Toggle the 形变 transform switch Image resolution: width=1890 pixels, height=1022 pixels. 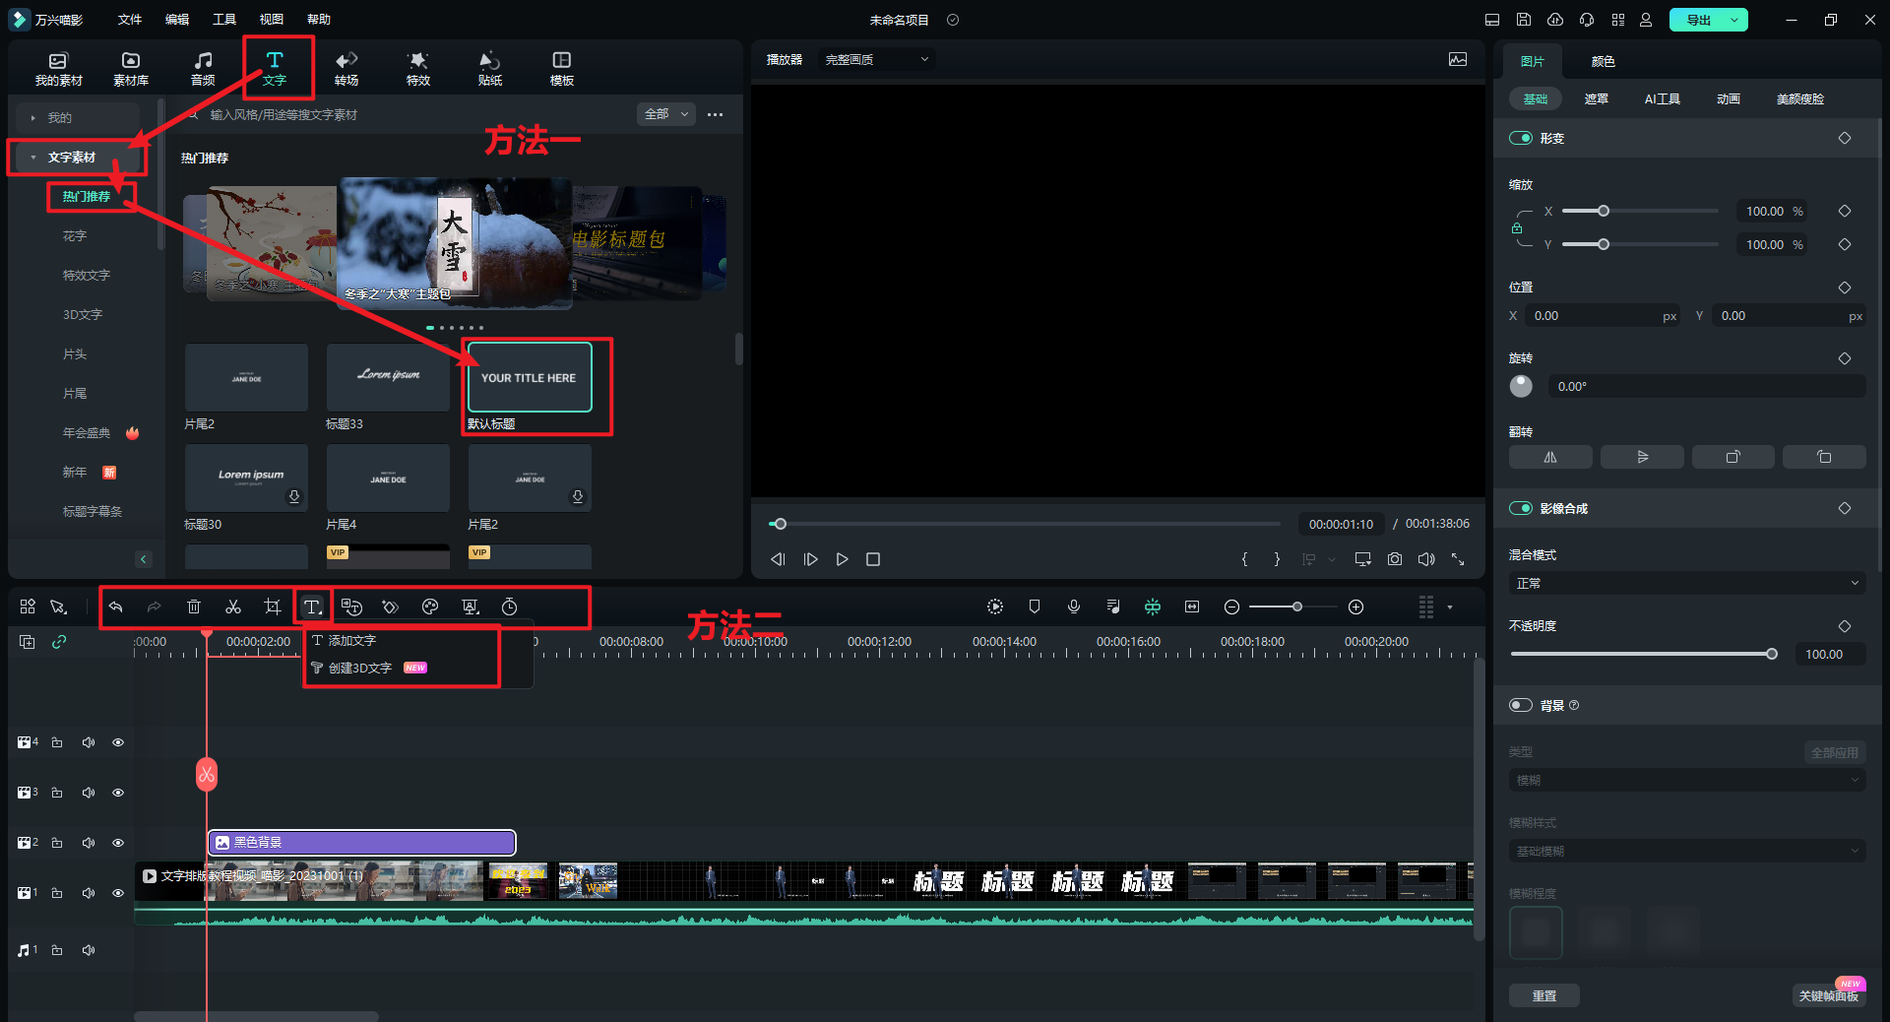(1521, 138)
